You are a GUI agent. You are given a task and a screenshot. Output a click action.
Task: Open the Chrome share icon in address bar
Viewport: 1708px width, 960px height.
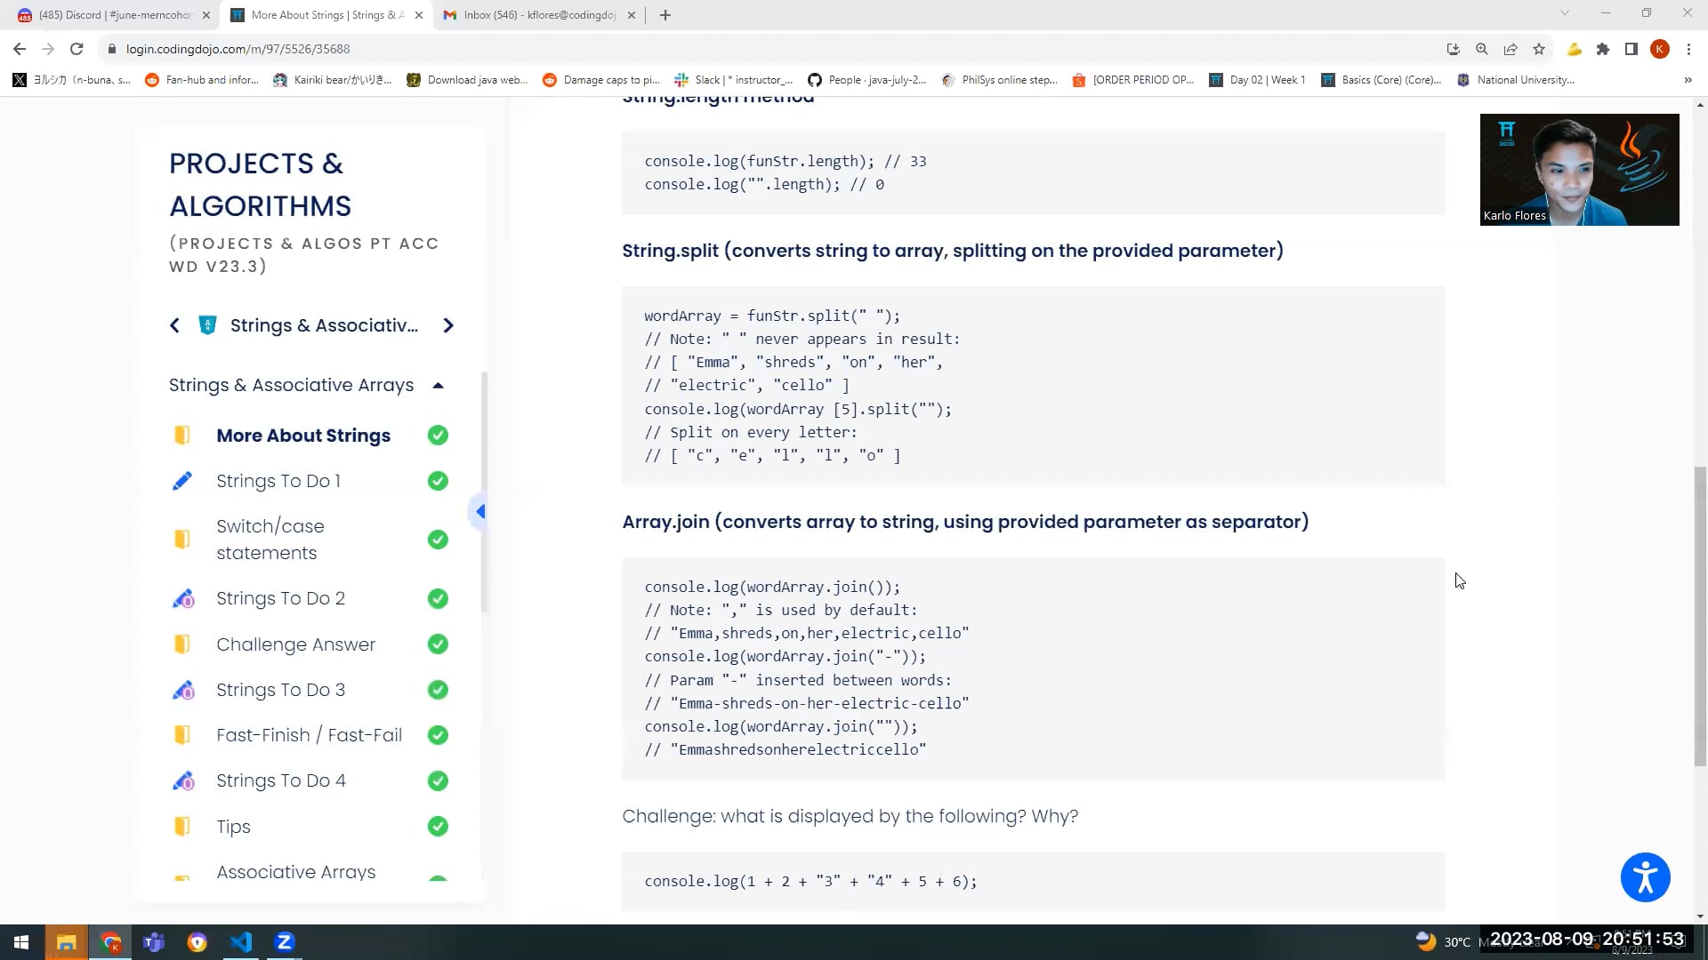[1511, 49]
